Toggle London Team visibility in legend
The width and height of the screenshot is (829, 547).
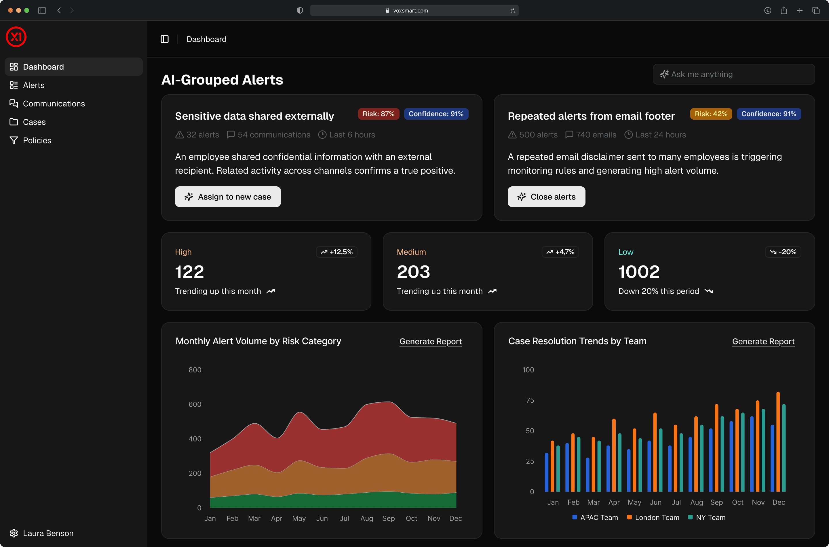coord(653,517)
